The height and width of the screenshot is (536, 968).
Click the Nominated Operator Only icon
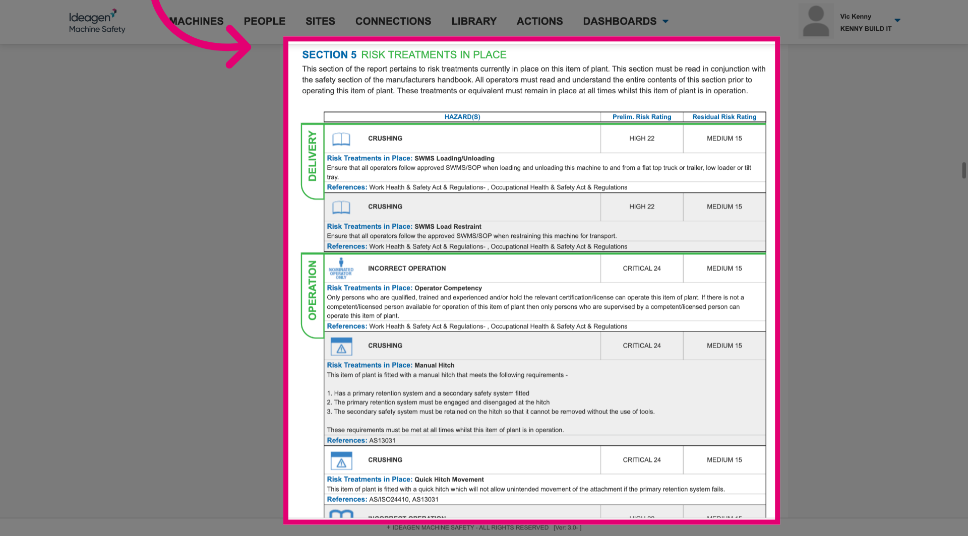(341, 269)
